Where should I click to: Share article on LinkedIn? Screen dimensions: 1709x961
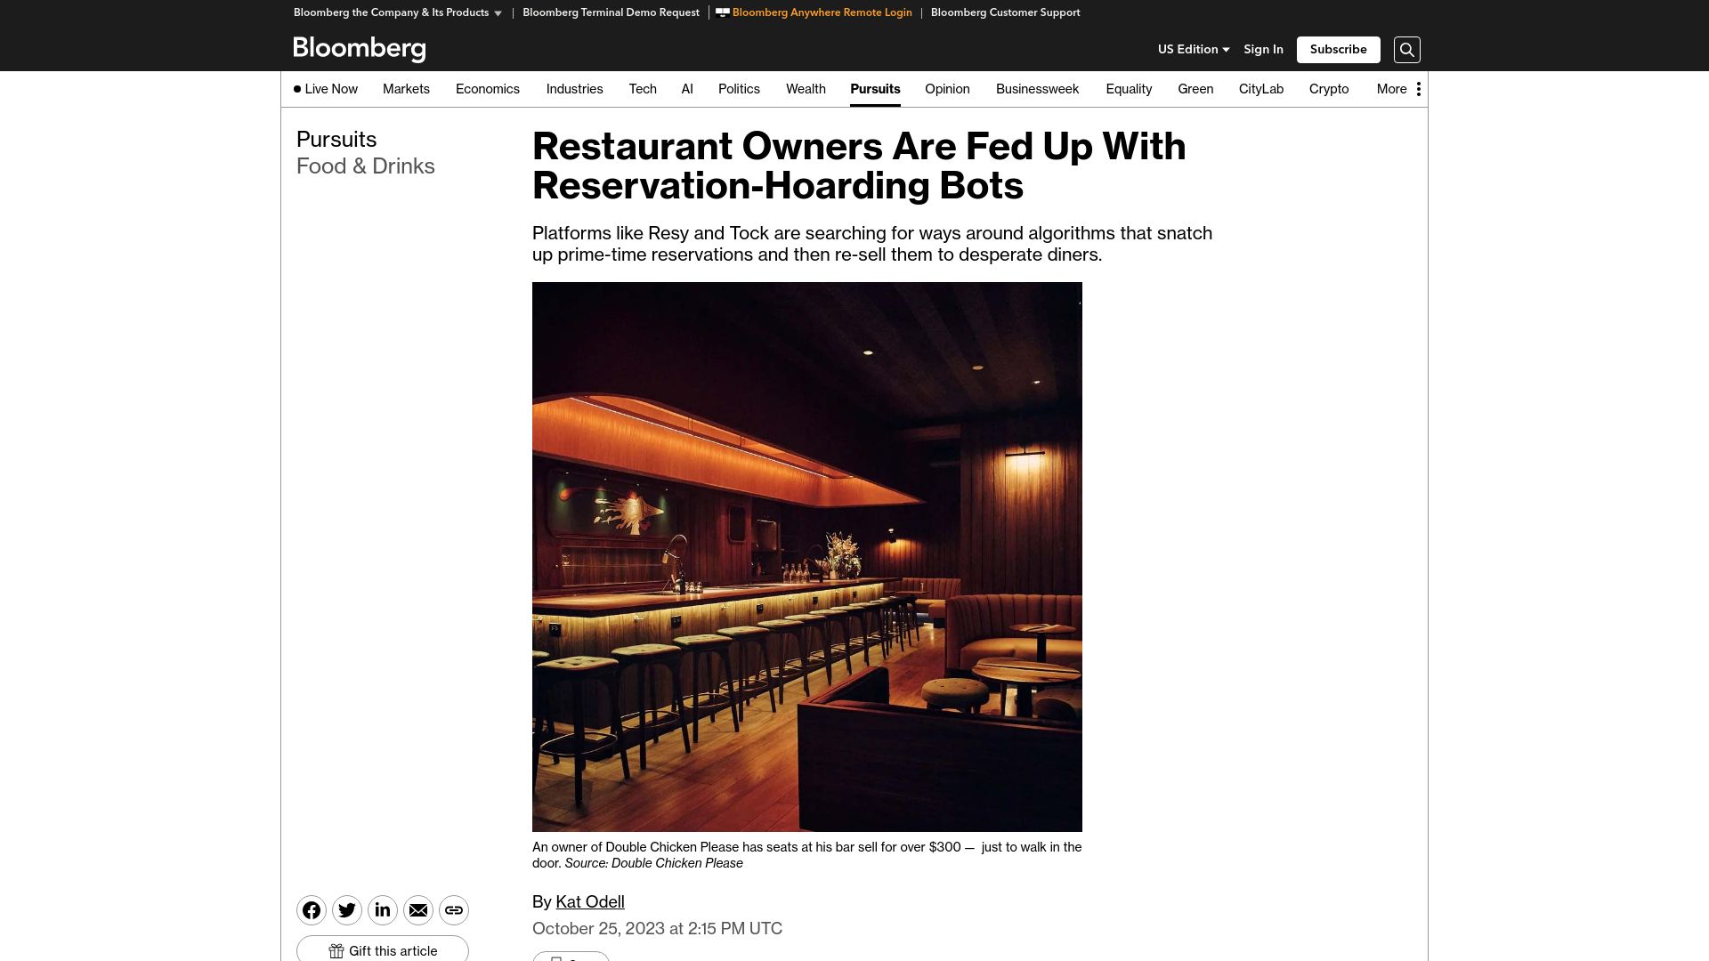click(383, 910)
